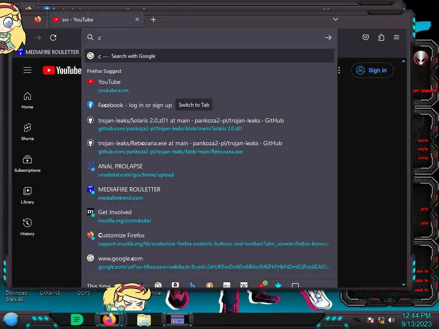
Task: Click the Firefox taskbar icon
Action: click(x=109, y=320)
